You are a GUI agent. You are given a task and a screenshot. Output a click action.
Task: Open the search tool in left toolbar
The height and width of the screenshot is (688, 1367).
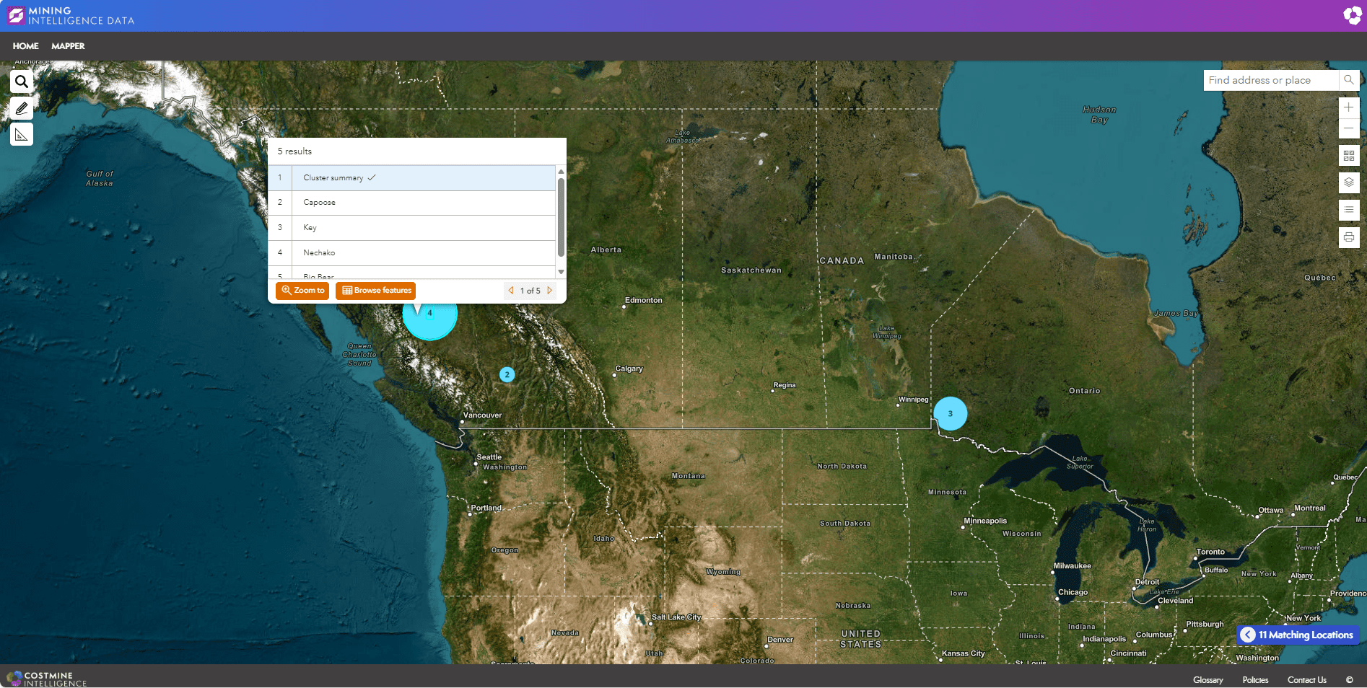[22, 81]
